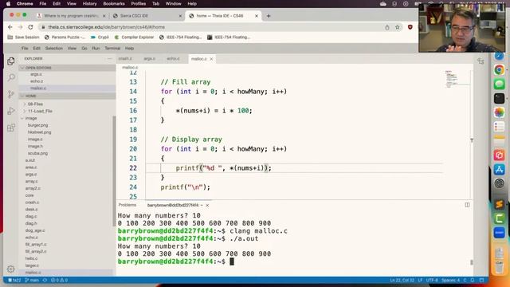Open the Extensions view icon

click(x=11, y=128)
